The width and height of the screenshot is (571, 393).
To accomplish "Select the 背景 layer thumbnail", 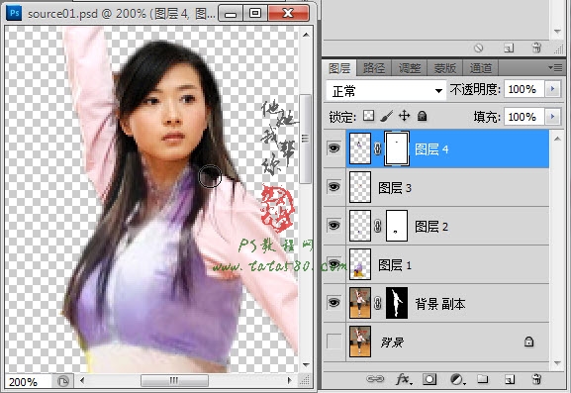I will 360,342.
